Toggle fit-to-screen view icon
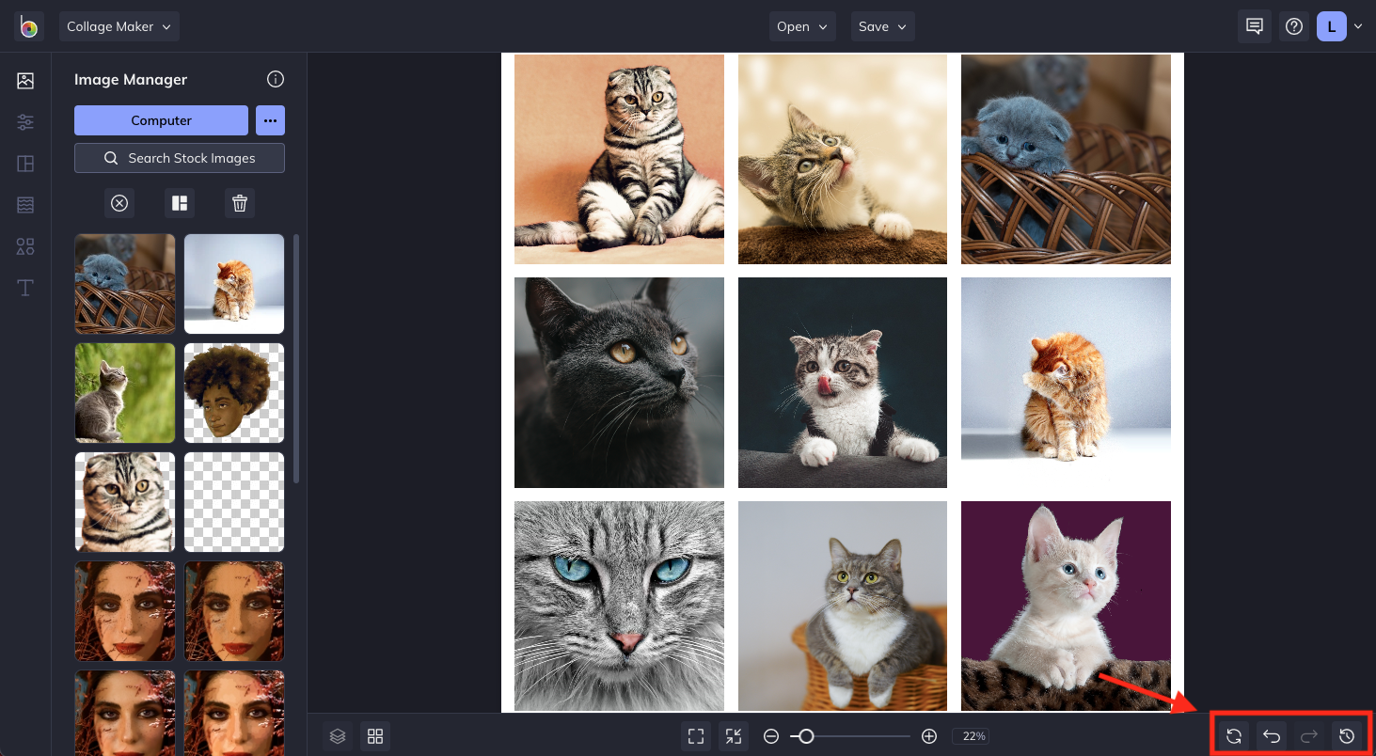1376x756 pixels. pyautogui.click(x=696, y=736)
